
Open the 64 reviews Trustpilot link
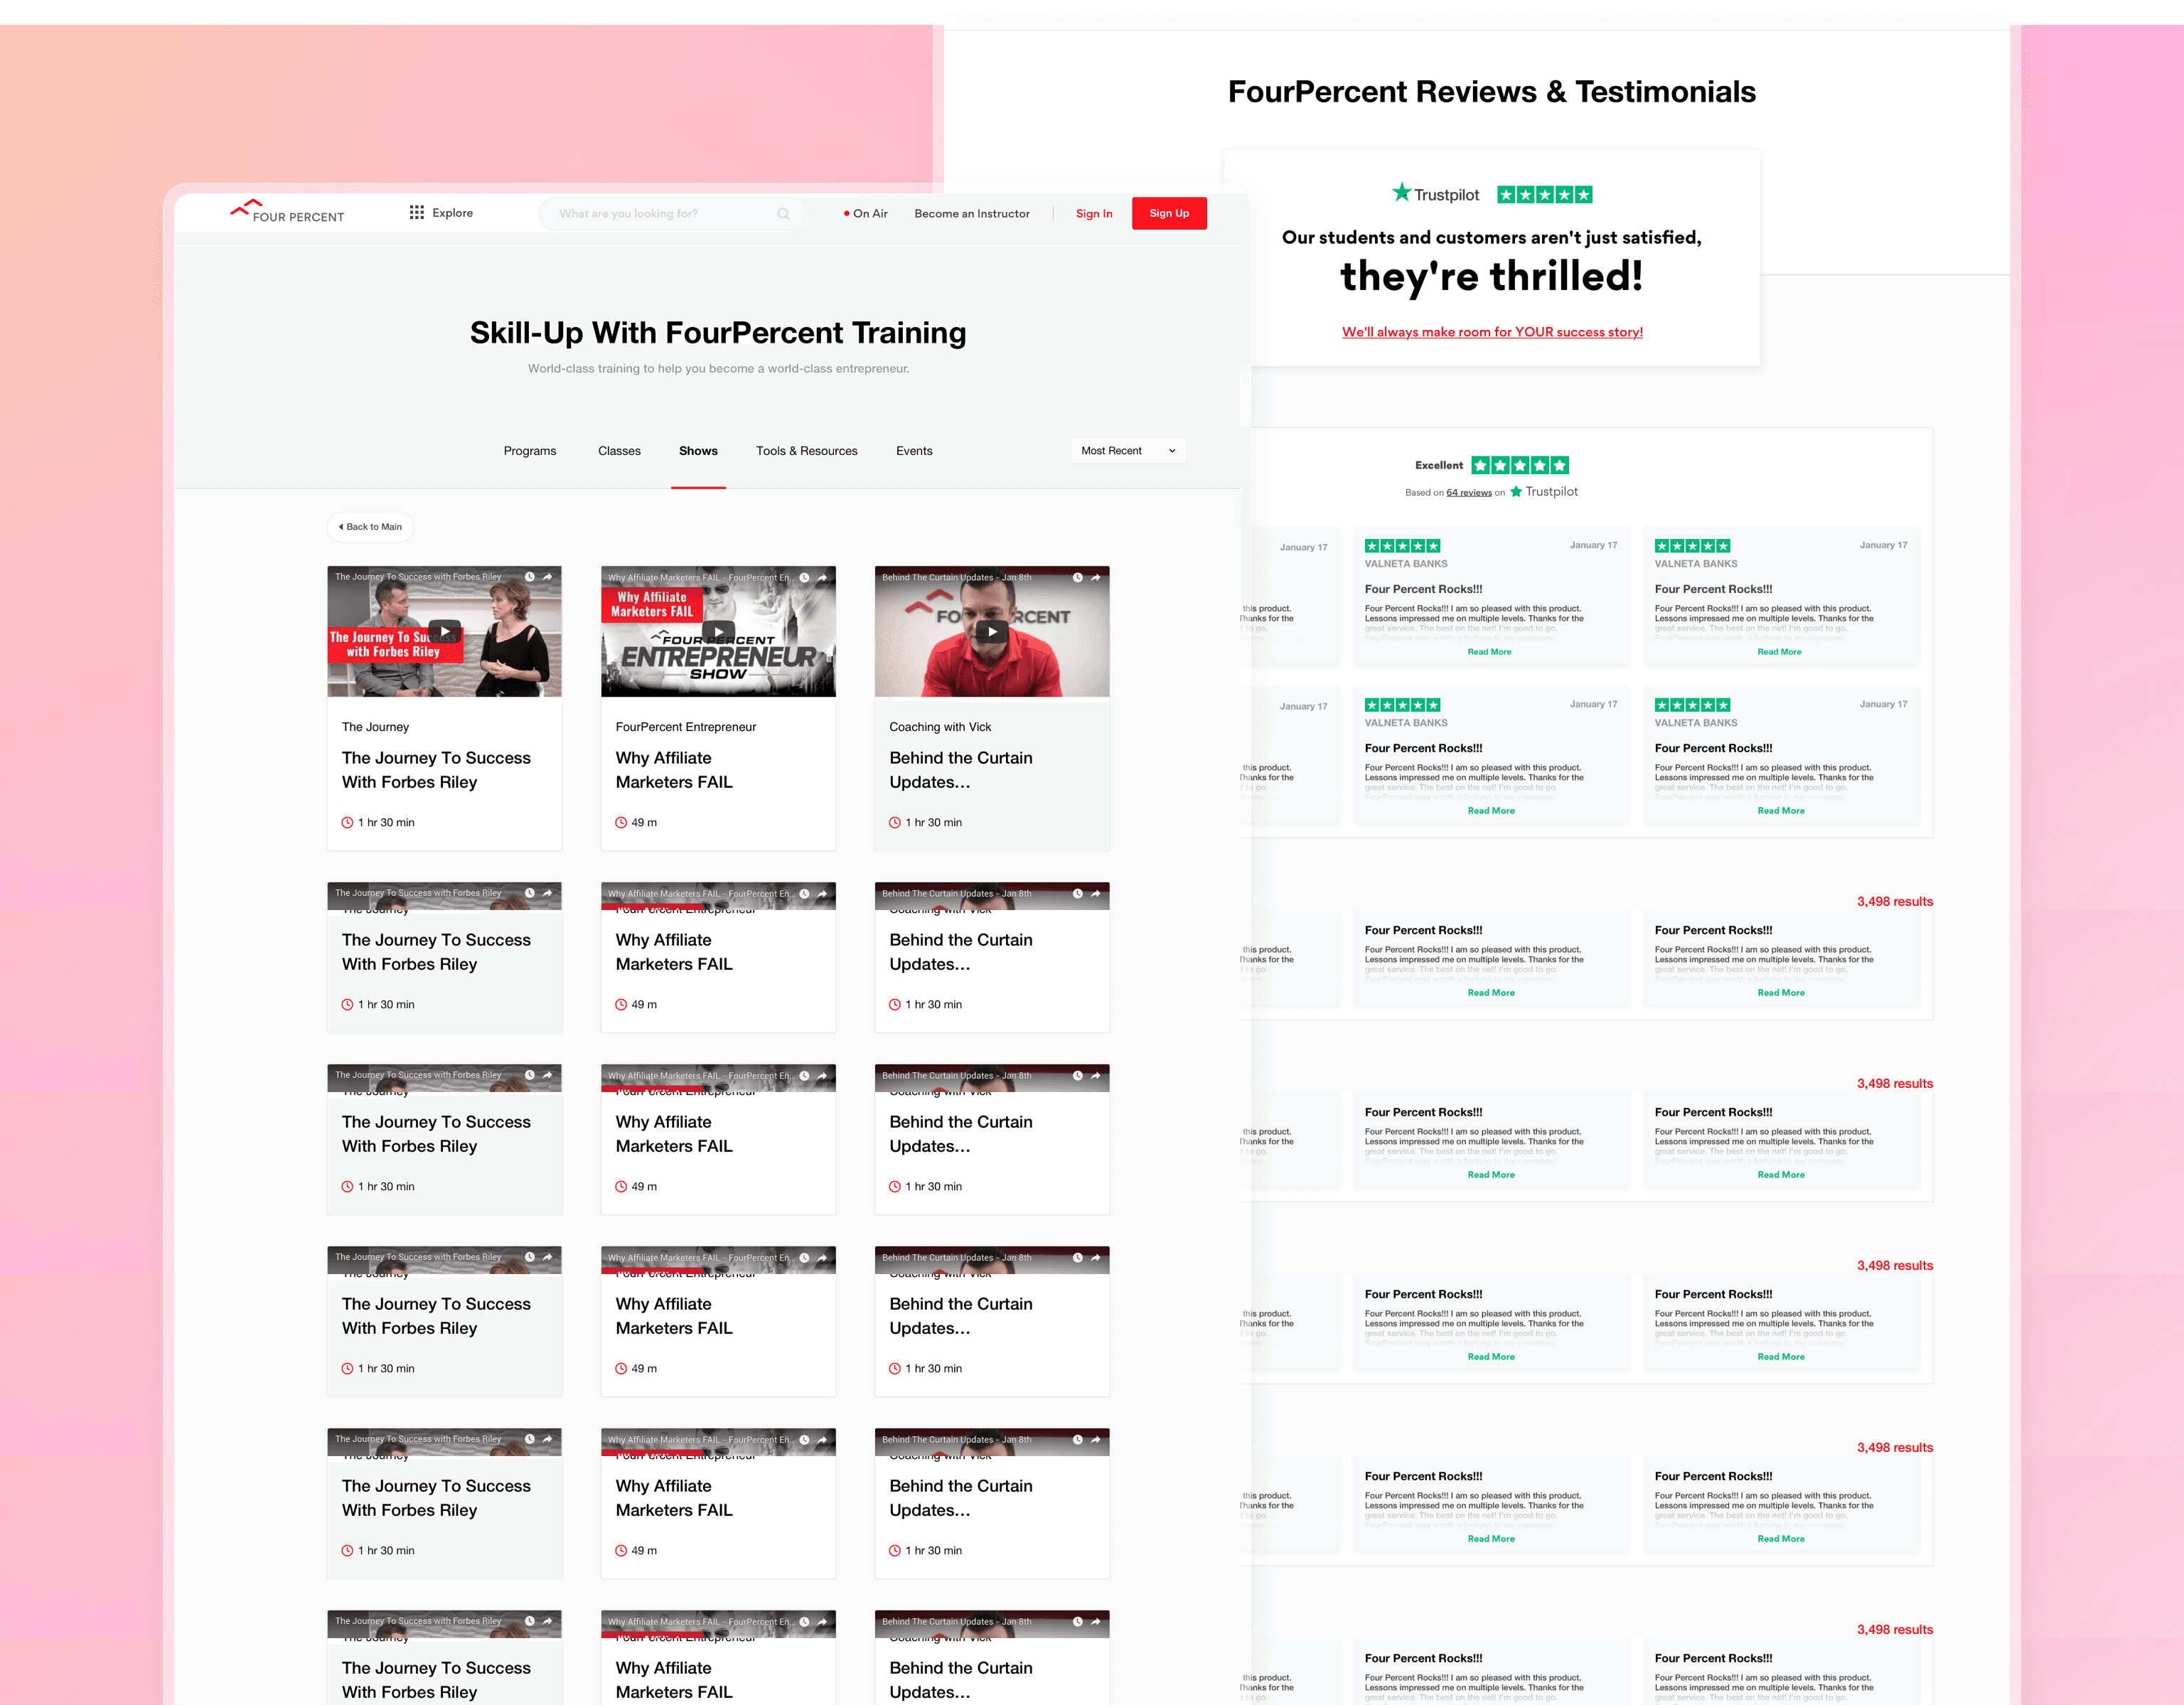coord(1468,492)
